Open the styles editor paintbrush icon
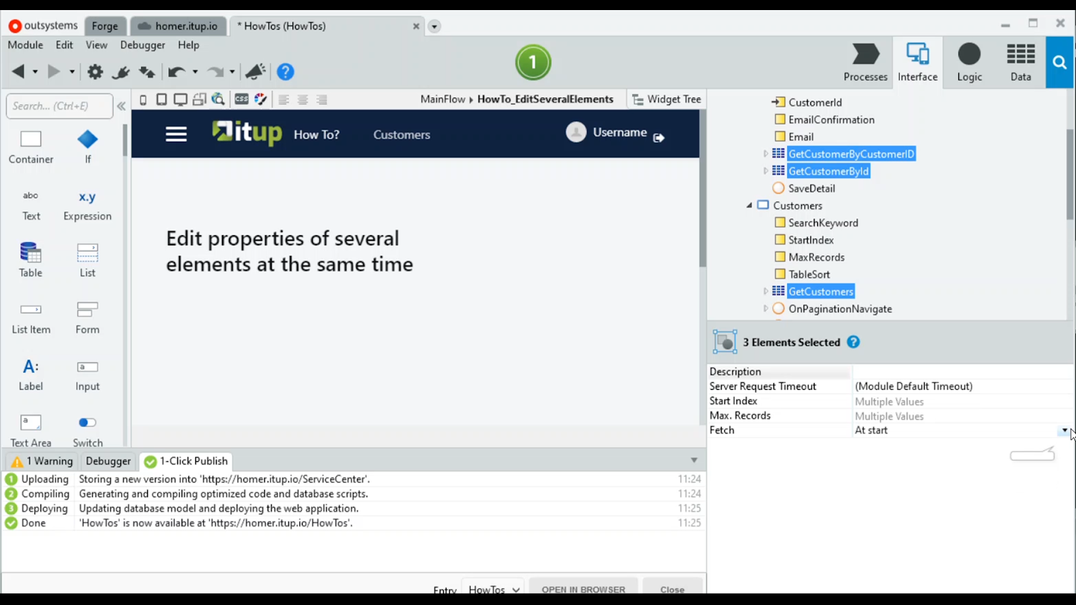The height and width of the screenshot is (605, 1076). 260,99
